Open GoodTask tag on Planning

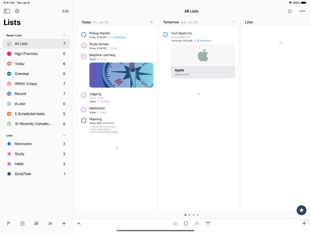click(x=108, y=123)
